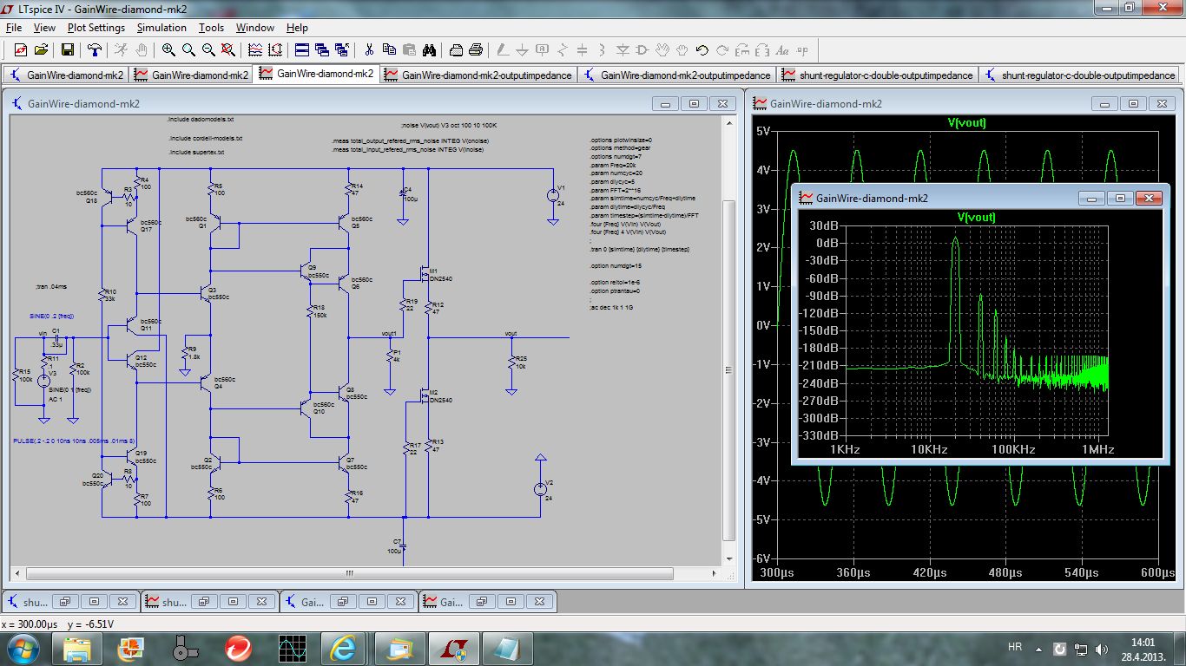Image resolution: width=1186 pixels, height=666 pixels.
Task: Open the View menu
Action: click(44, 28)
